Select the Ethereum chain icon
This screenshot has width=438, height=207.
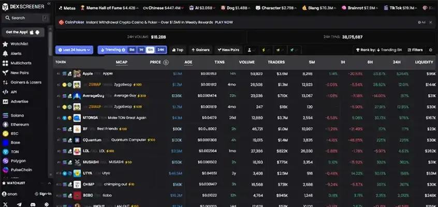coord(6,125)
